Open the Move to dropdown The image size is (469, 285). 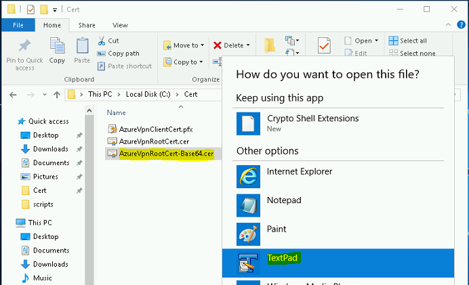(184, 45)
